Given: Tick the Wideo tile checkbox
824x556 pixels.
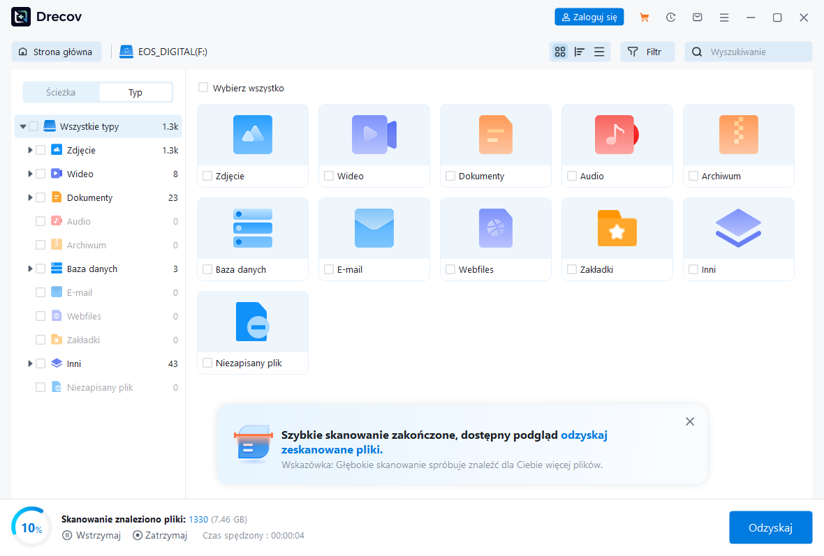Looking at the screenshot, I should pos(328,176).
